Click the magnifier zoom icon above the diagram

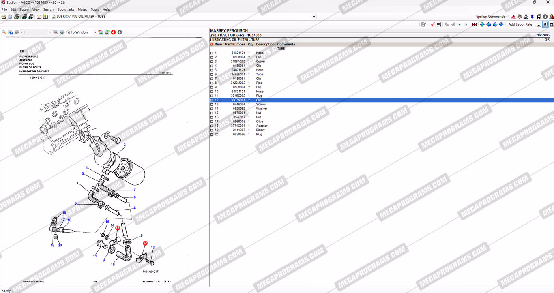coord(4,32)
